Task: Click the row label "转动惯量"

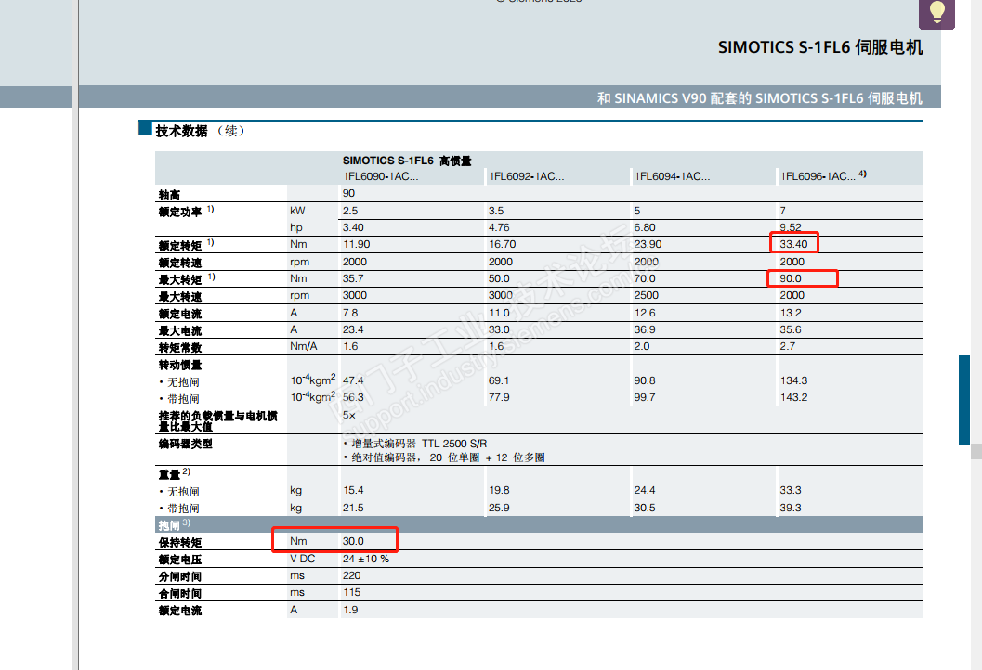Action: 180,365
